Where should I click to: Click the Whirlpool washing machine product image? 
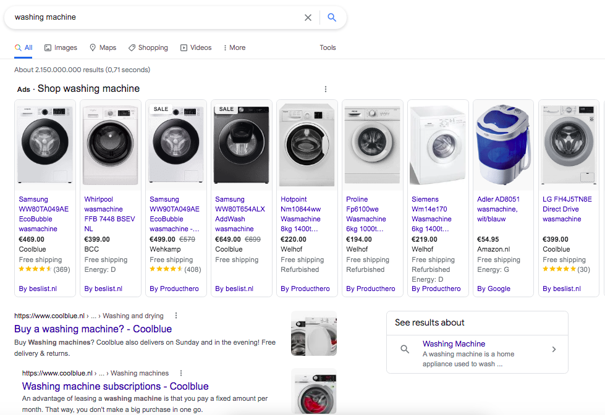(x=111, y=145)
